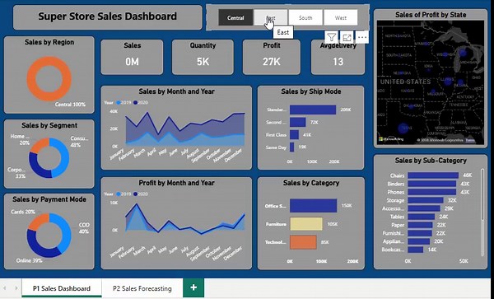Click the Sales by Sub-Category title
Viewport: 494px width, 299px height.
click(431, 161)
